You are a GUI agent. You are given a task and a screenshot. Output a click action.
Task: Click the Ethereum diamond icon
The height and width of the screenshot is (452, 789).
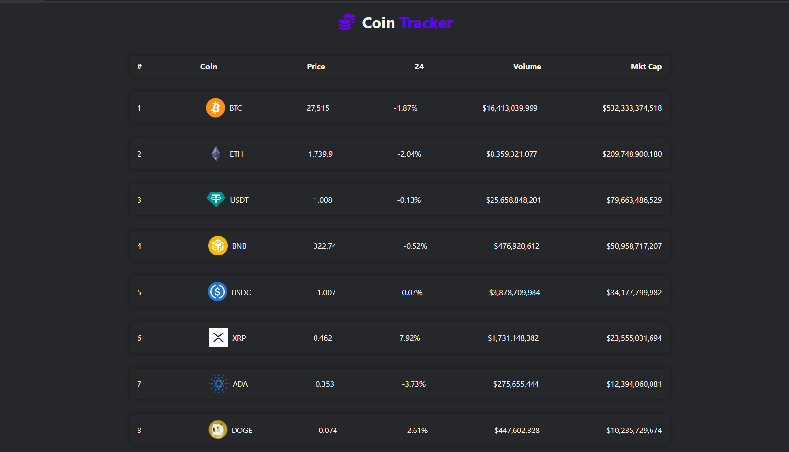click(216, 154)
